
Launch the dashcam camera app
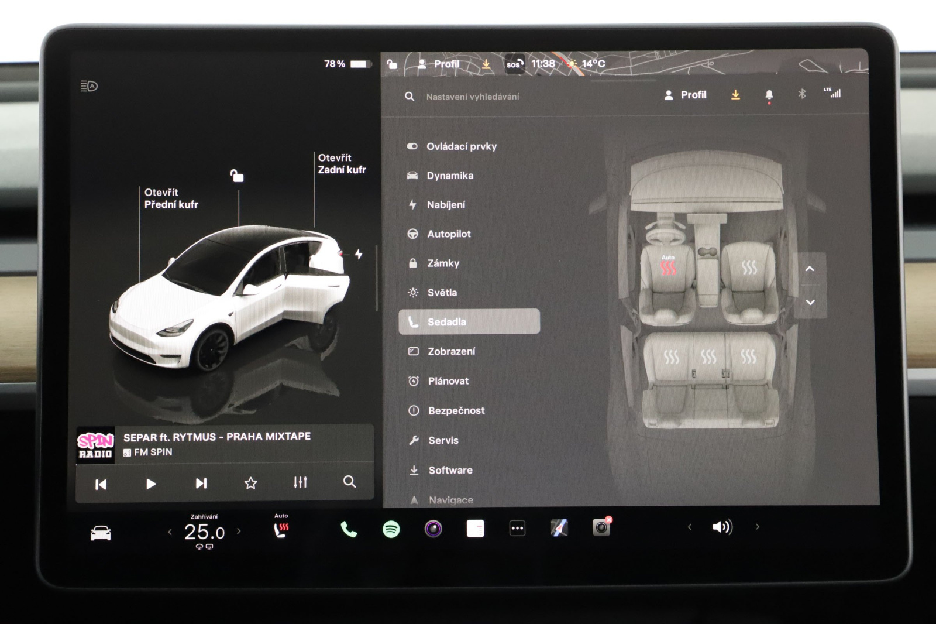click(601, 528)
